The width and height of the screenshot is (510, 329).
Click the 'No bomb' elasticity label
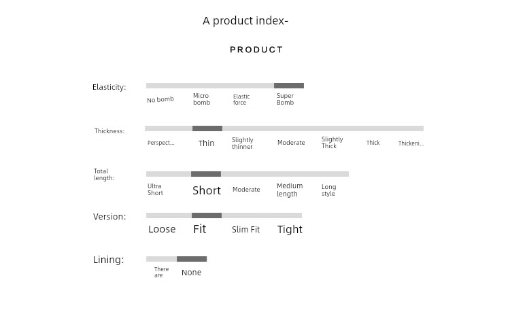[x=160, y=99]
